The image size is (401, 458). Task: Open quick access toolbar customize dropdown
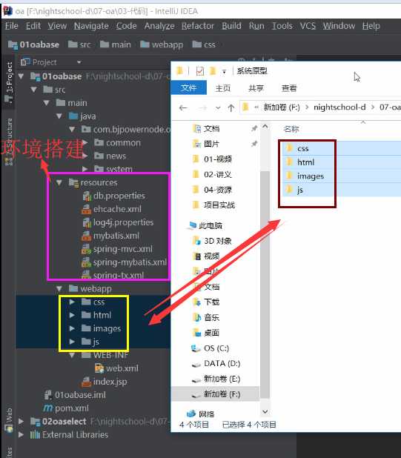tap(224, 72)
